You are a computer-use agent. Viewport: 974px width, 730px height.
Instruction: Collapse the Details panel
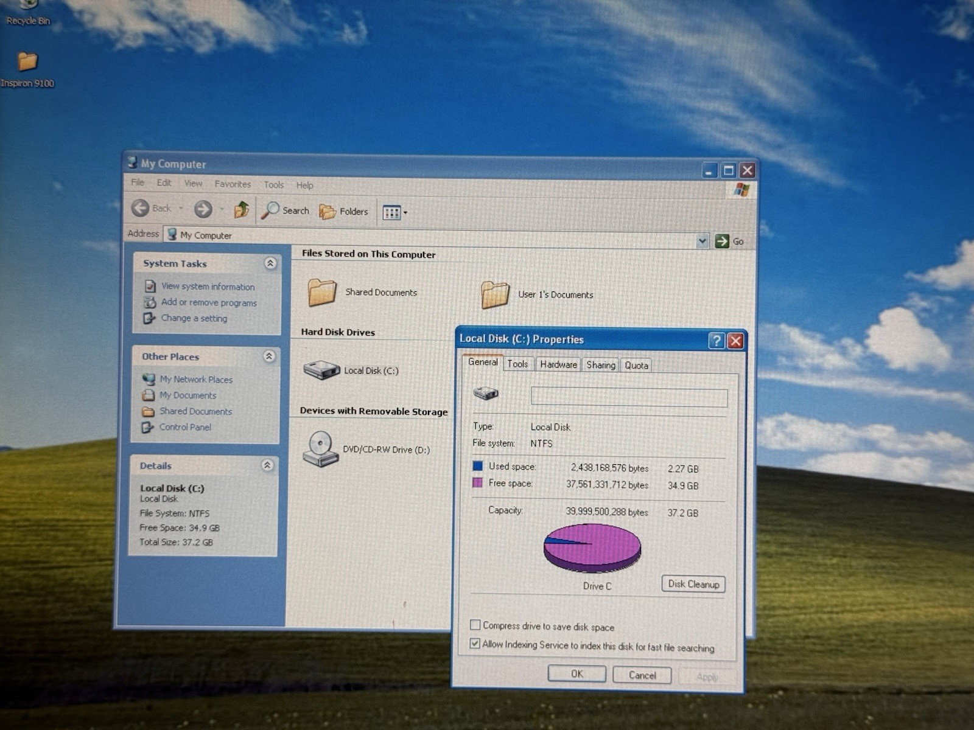(x=267, y=465)
